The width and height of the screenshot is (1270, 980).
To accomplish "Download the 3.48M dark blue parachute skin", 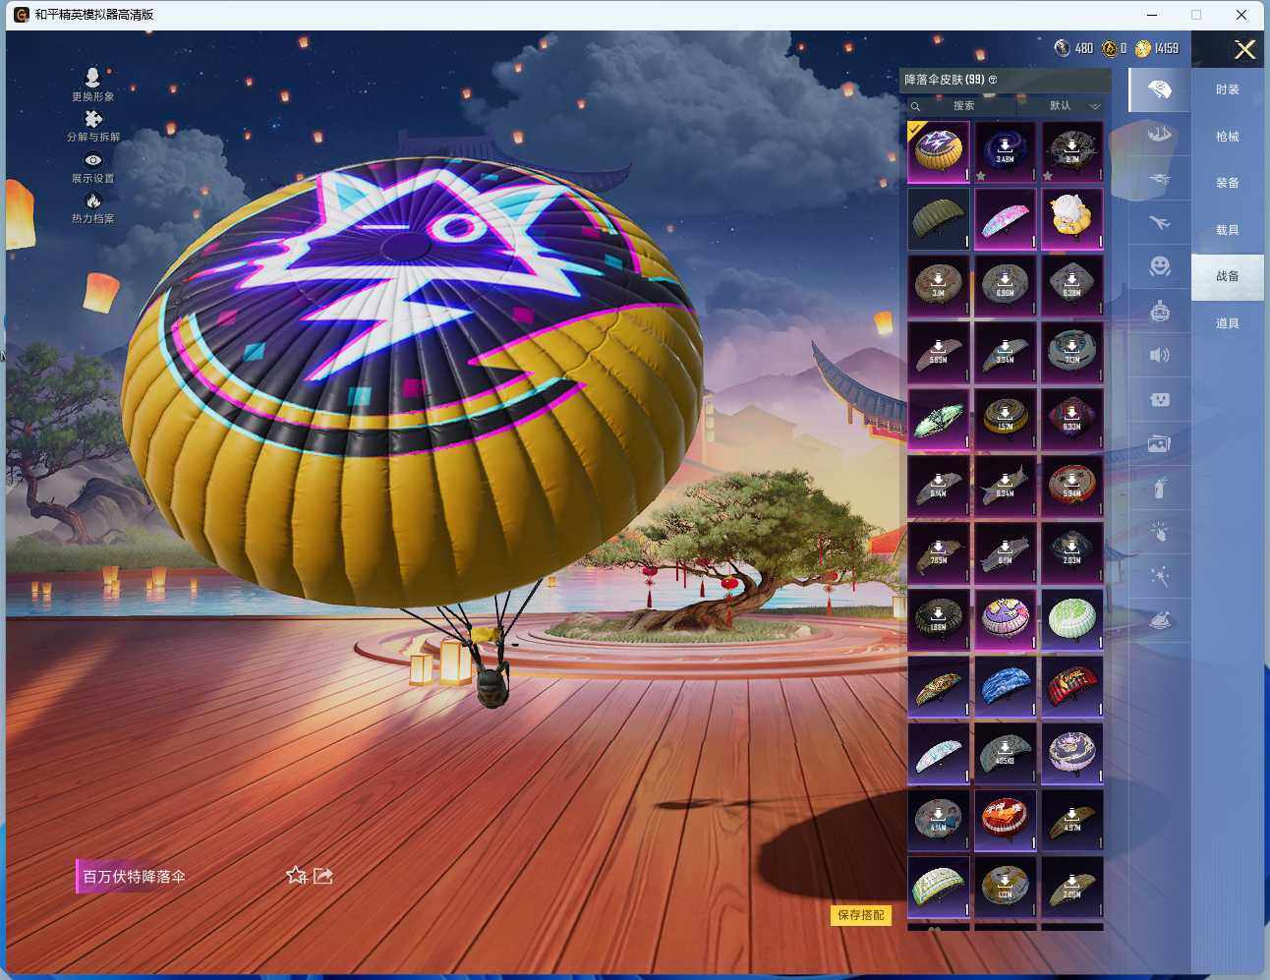I will pos(1006,151).
